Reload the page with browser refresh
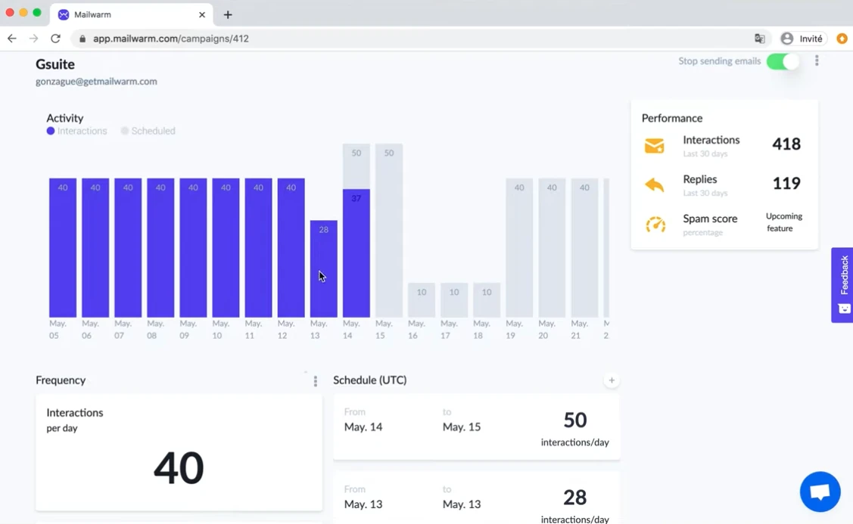The image size is (853, 524). 55,39
